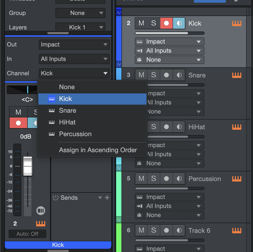Click input arrow icon on Percussion track
The width and height of the screenshot is (253, 252).
(x=140, y=206)
